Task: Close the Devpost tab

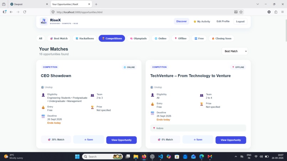Action: (47, 4)
